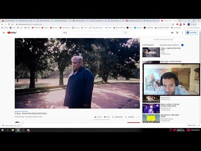Viewport: 201px width, 151px height.
Task: Click the like thumbs-up icon
Action: coord(95,117)
